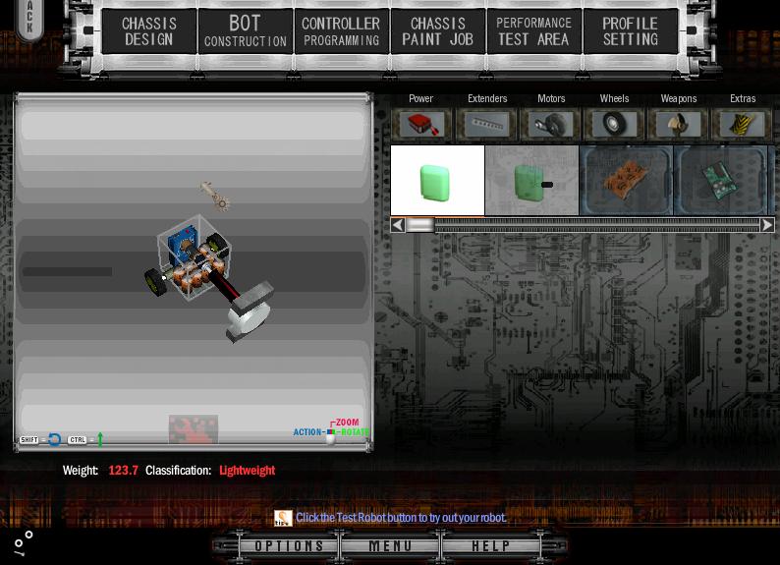
Task: Select the Wheels category tire icon
Action: tap(615, 124)
